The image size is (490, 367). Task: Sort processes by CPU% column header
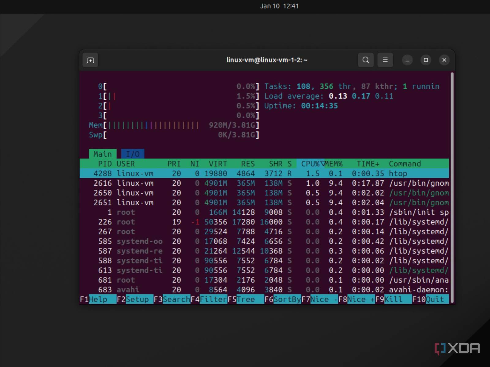pos(310,164)
